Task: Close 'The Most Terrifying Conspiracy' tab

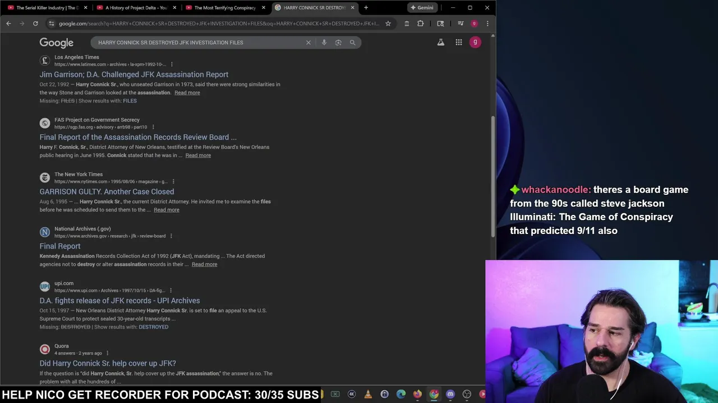Action: click(x=263, y=7)
